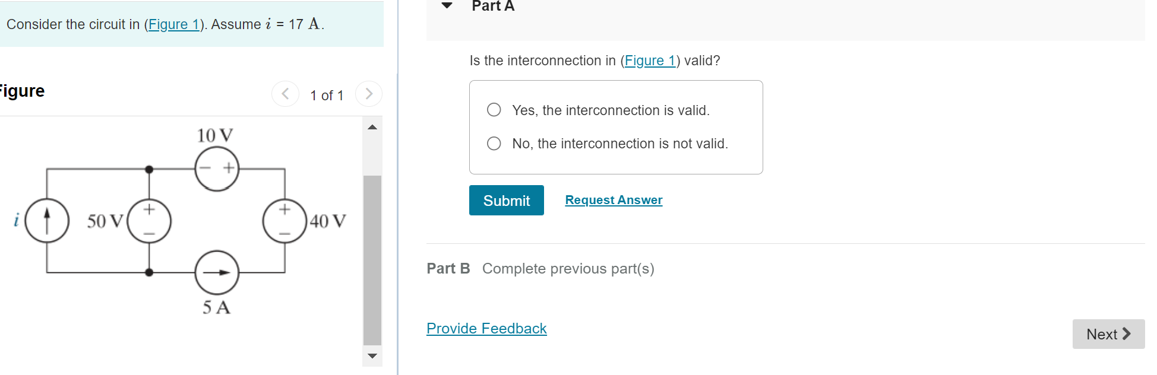Select 'Yes, the interconnection is valid'
This screenshot has width=1157, height=375.
pyautogui.click(x=493, y=110)
